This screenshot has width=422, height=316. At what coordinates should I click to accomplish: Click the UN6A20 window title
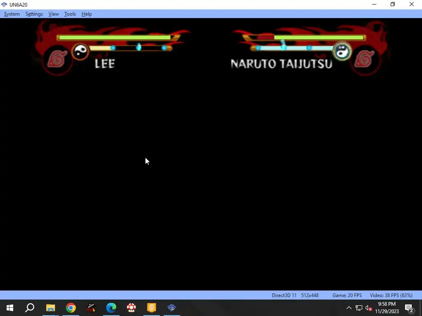[18, 5]
